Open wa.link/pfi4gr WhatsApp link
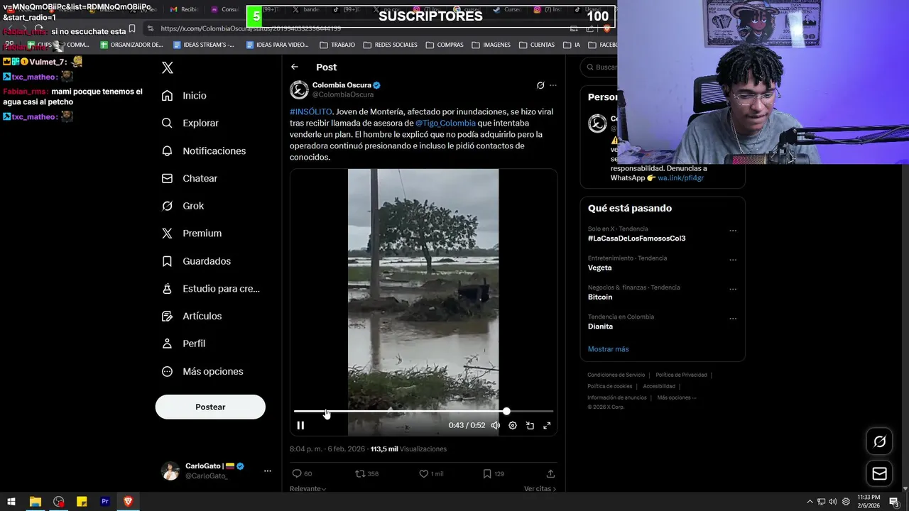 coord(680,177)
